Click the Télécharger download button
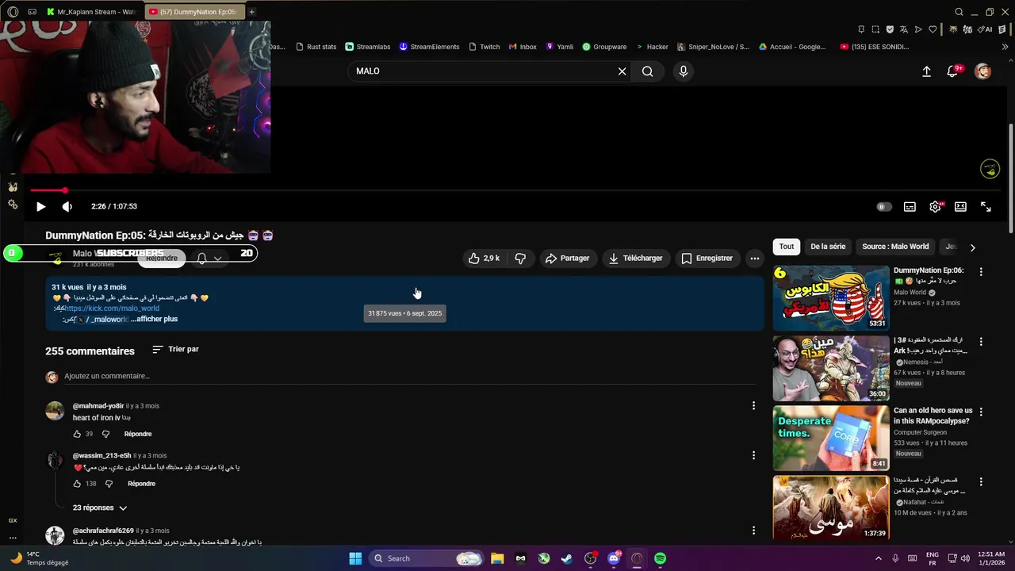Viewport: 1015px width, 571px height. point(635,259)
